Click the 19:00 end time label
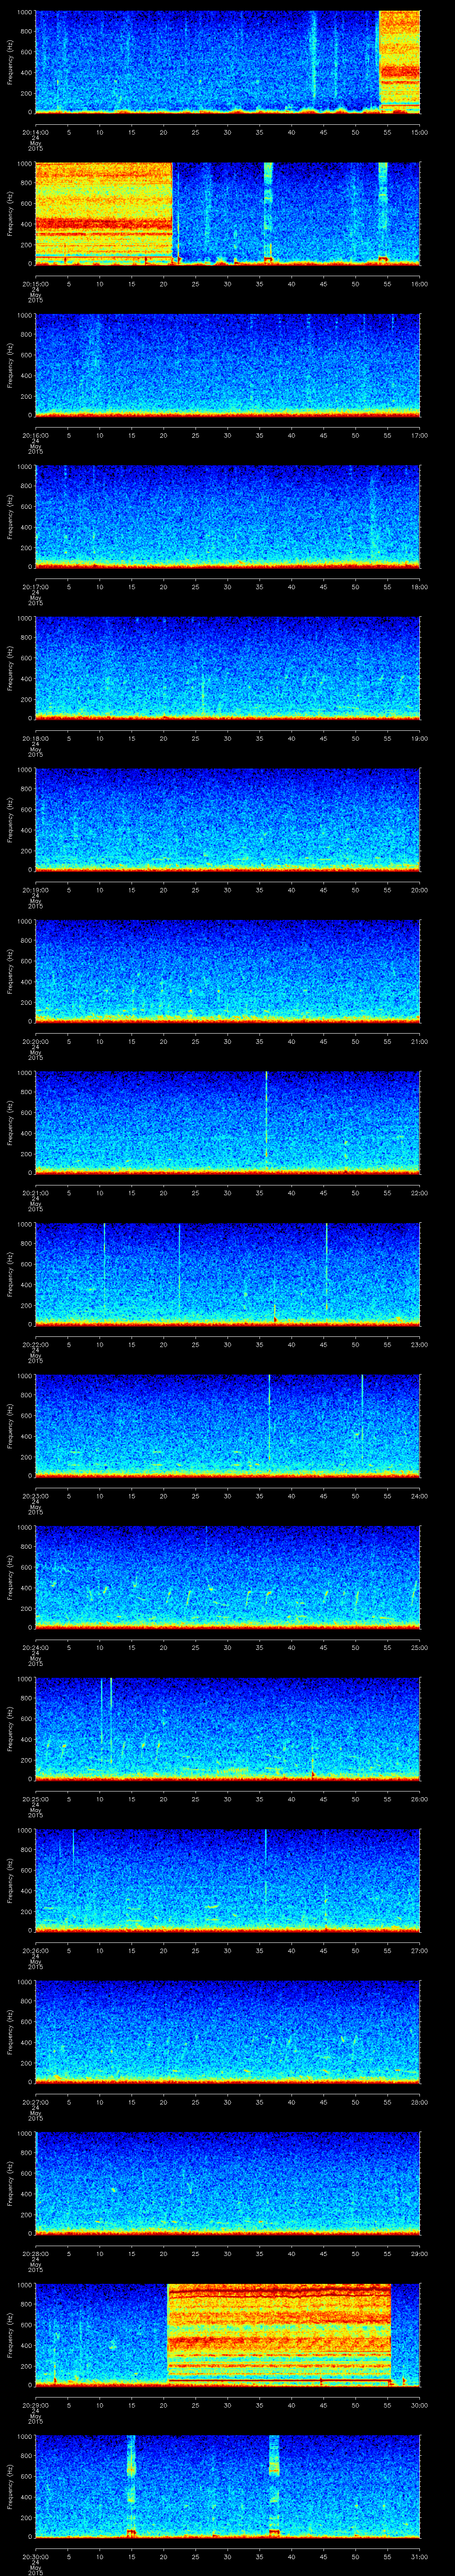Image resolution: width=455 pixels, height=2576 pixels. click(x=419, y=738)
